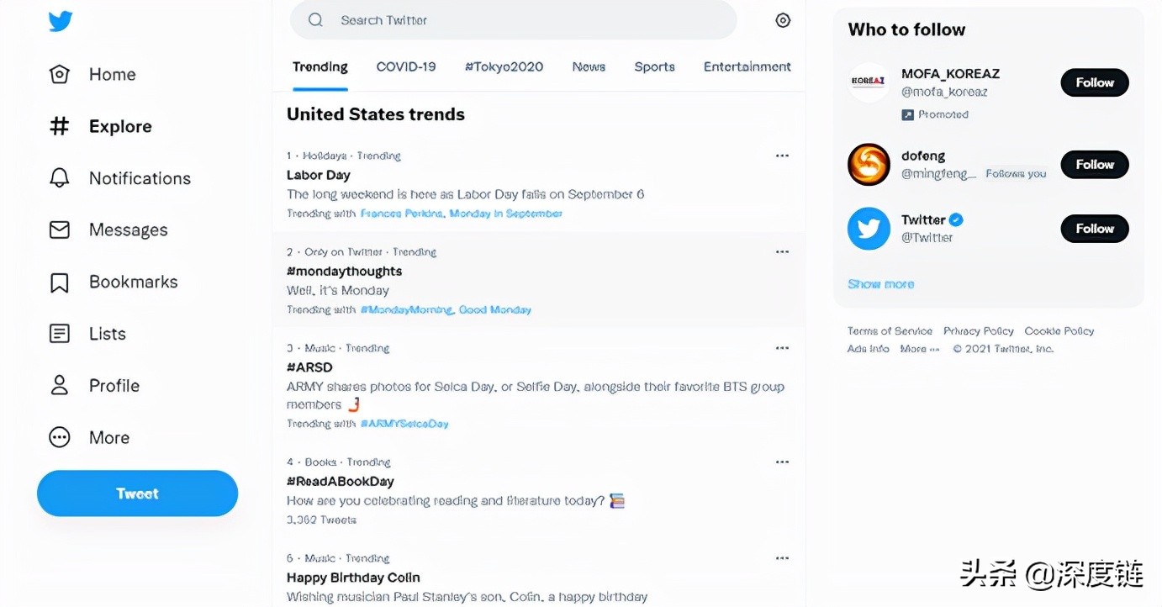Open Messages label in the sidebar
The height and width of the screenshot is (607, 1162).
[129, 230]
